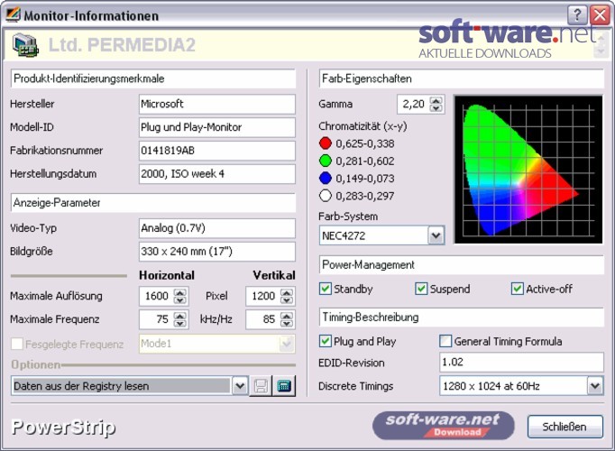Viewport: 615px width, 451px height.
Task: Increase vertical max frequency 85
Action: pyautogui.click(x=287, y=316)
